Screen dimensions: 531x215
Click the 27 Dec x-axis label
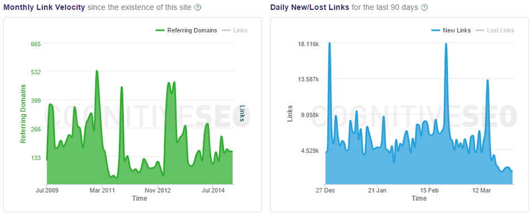325,190
